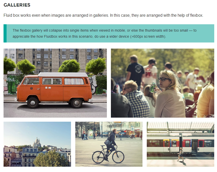Click the GALLERIES heading
217x172 pixels.
coord(17,5)
